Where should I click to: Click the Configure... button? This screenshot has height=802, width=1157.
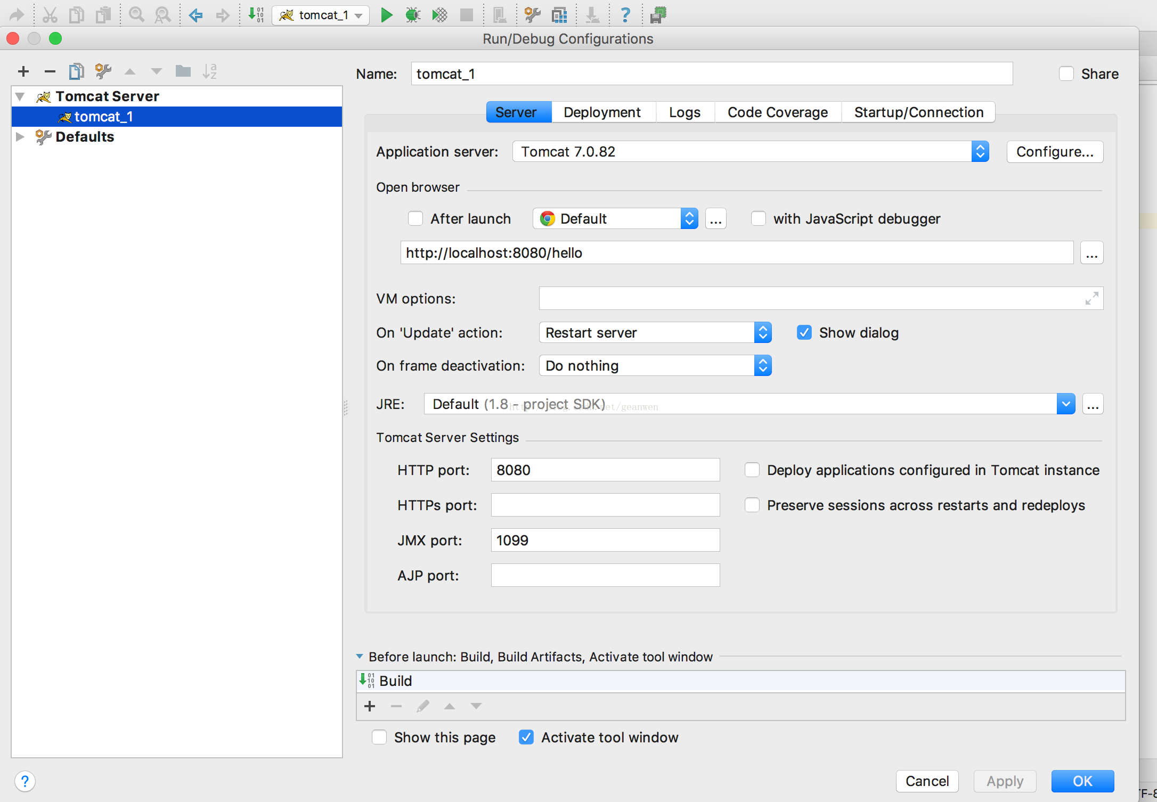tap(1055, 151)
